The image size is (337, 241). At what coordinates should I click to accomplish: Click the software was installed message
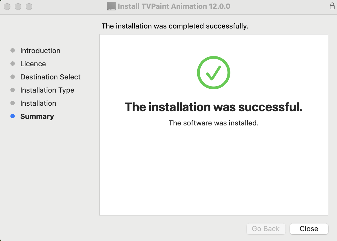213,123
